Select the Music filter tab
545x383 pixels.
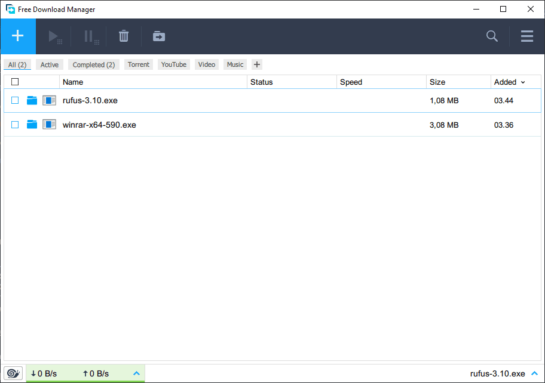click(235, 64)
